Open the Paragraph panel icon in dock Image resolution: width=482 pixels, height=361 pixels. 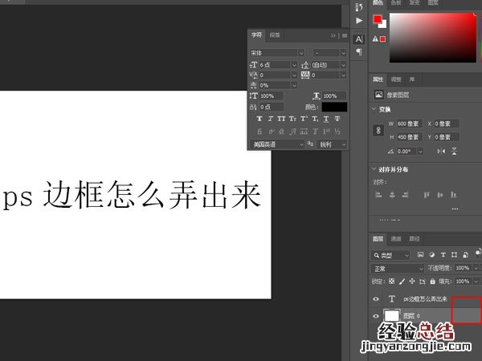[359, 52]
